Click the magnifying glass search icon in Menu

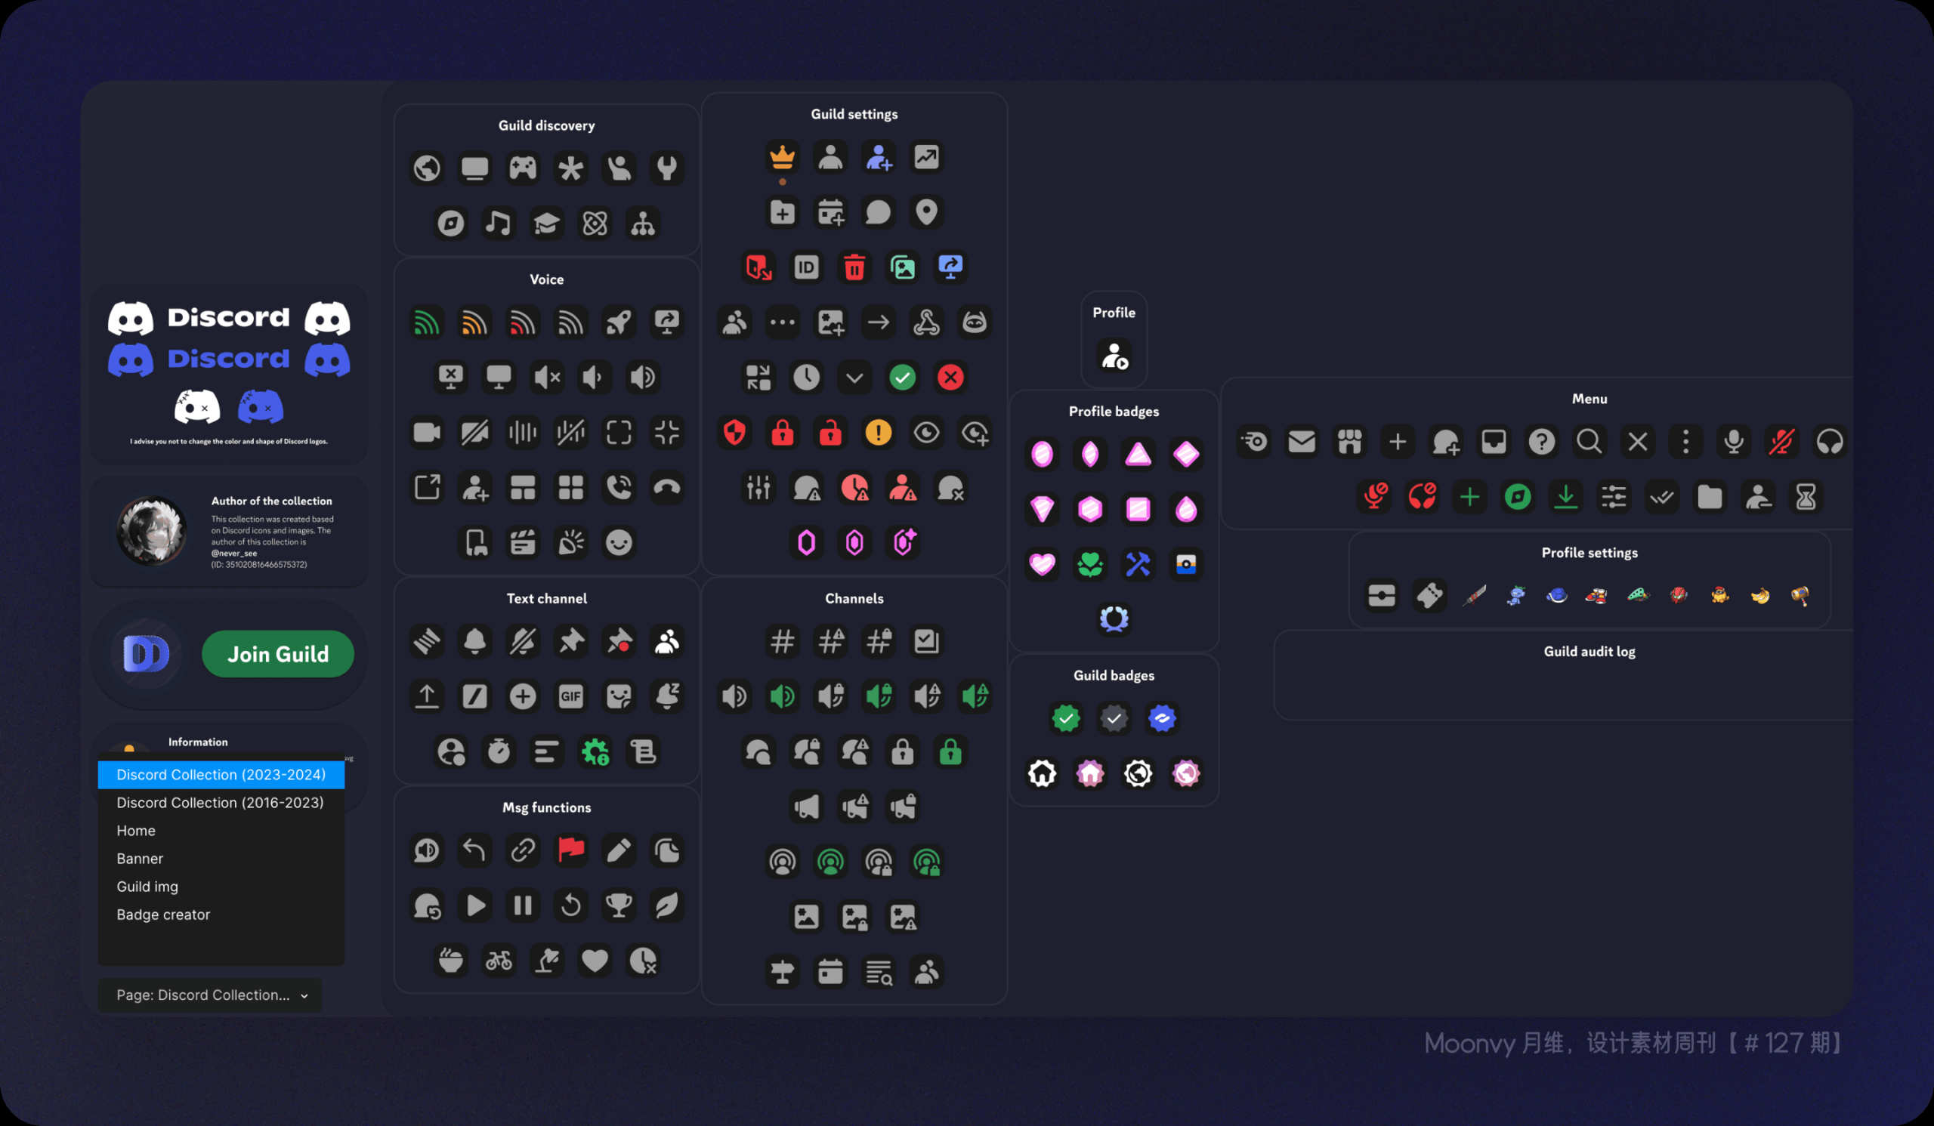point(1589,442)
